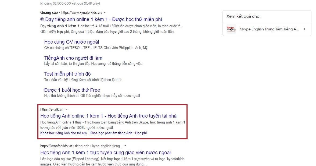Click the https://kynaforkids.vn breadcrumb URL
316x166 pixels.
point(56,146)
